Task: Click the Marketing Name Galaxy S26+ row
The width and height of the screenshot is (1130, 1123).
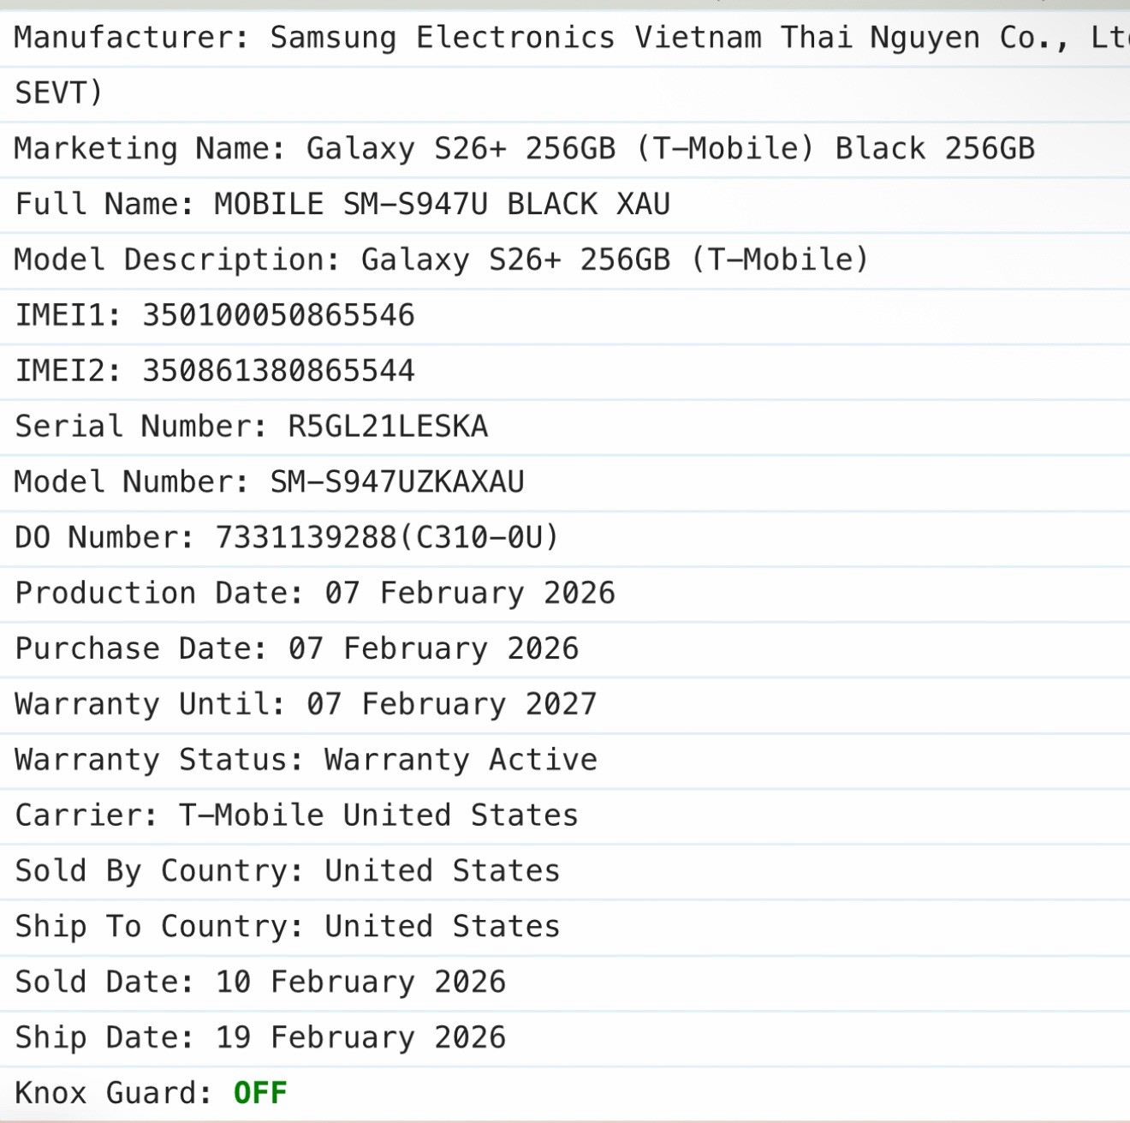Action: [565, 149]
